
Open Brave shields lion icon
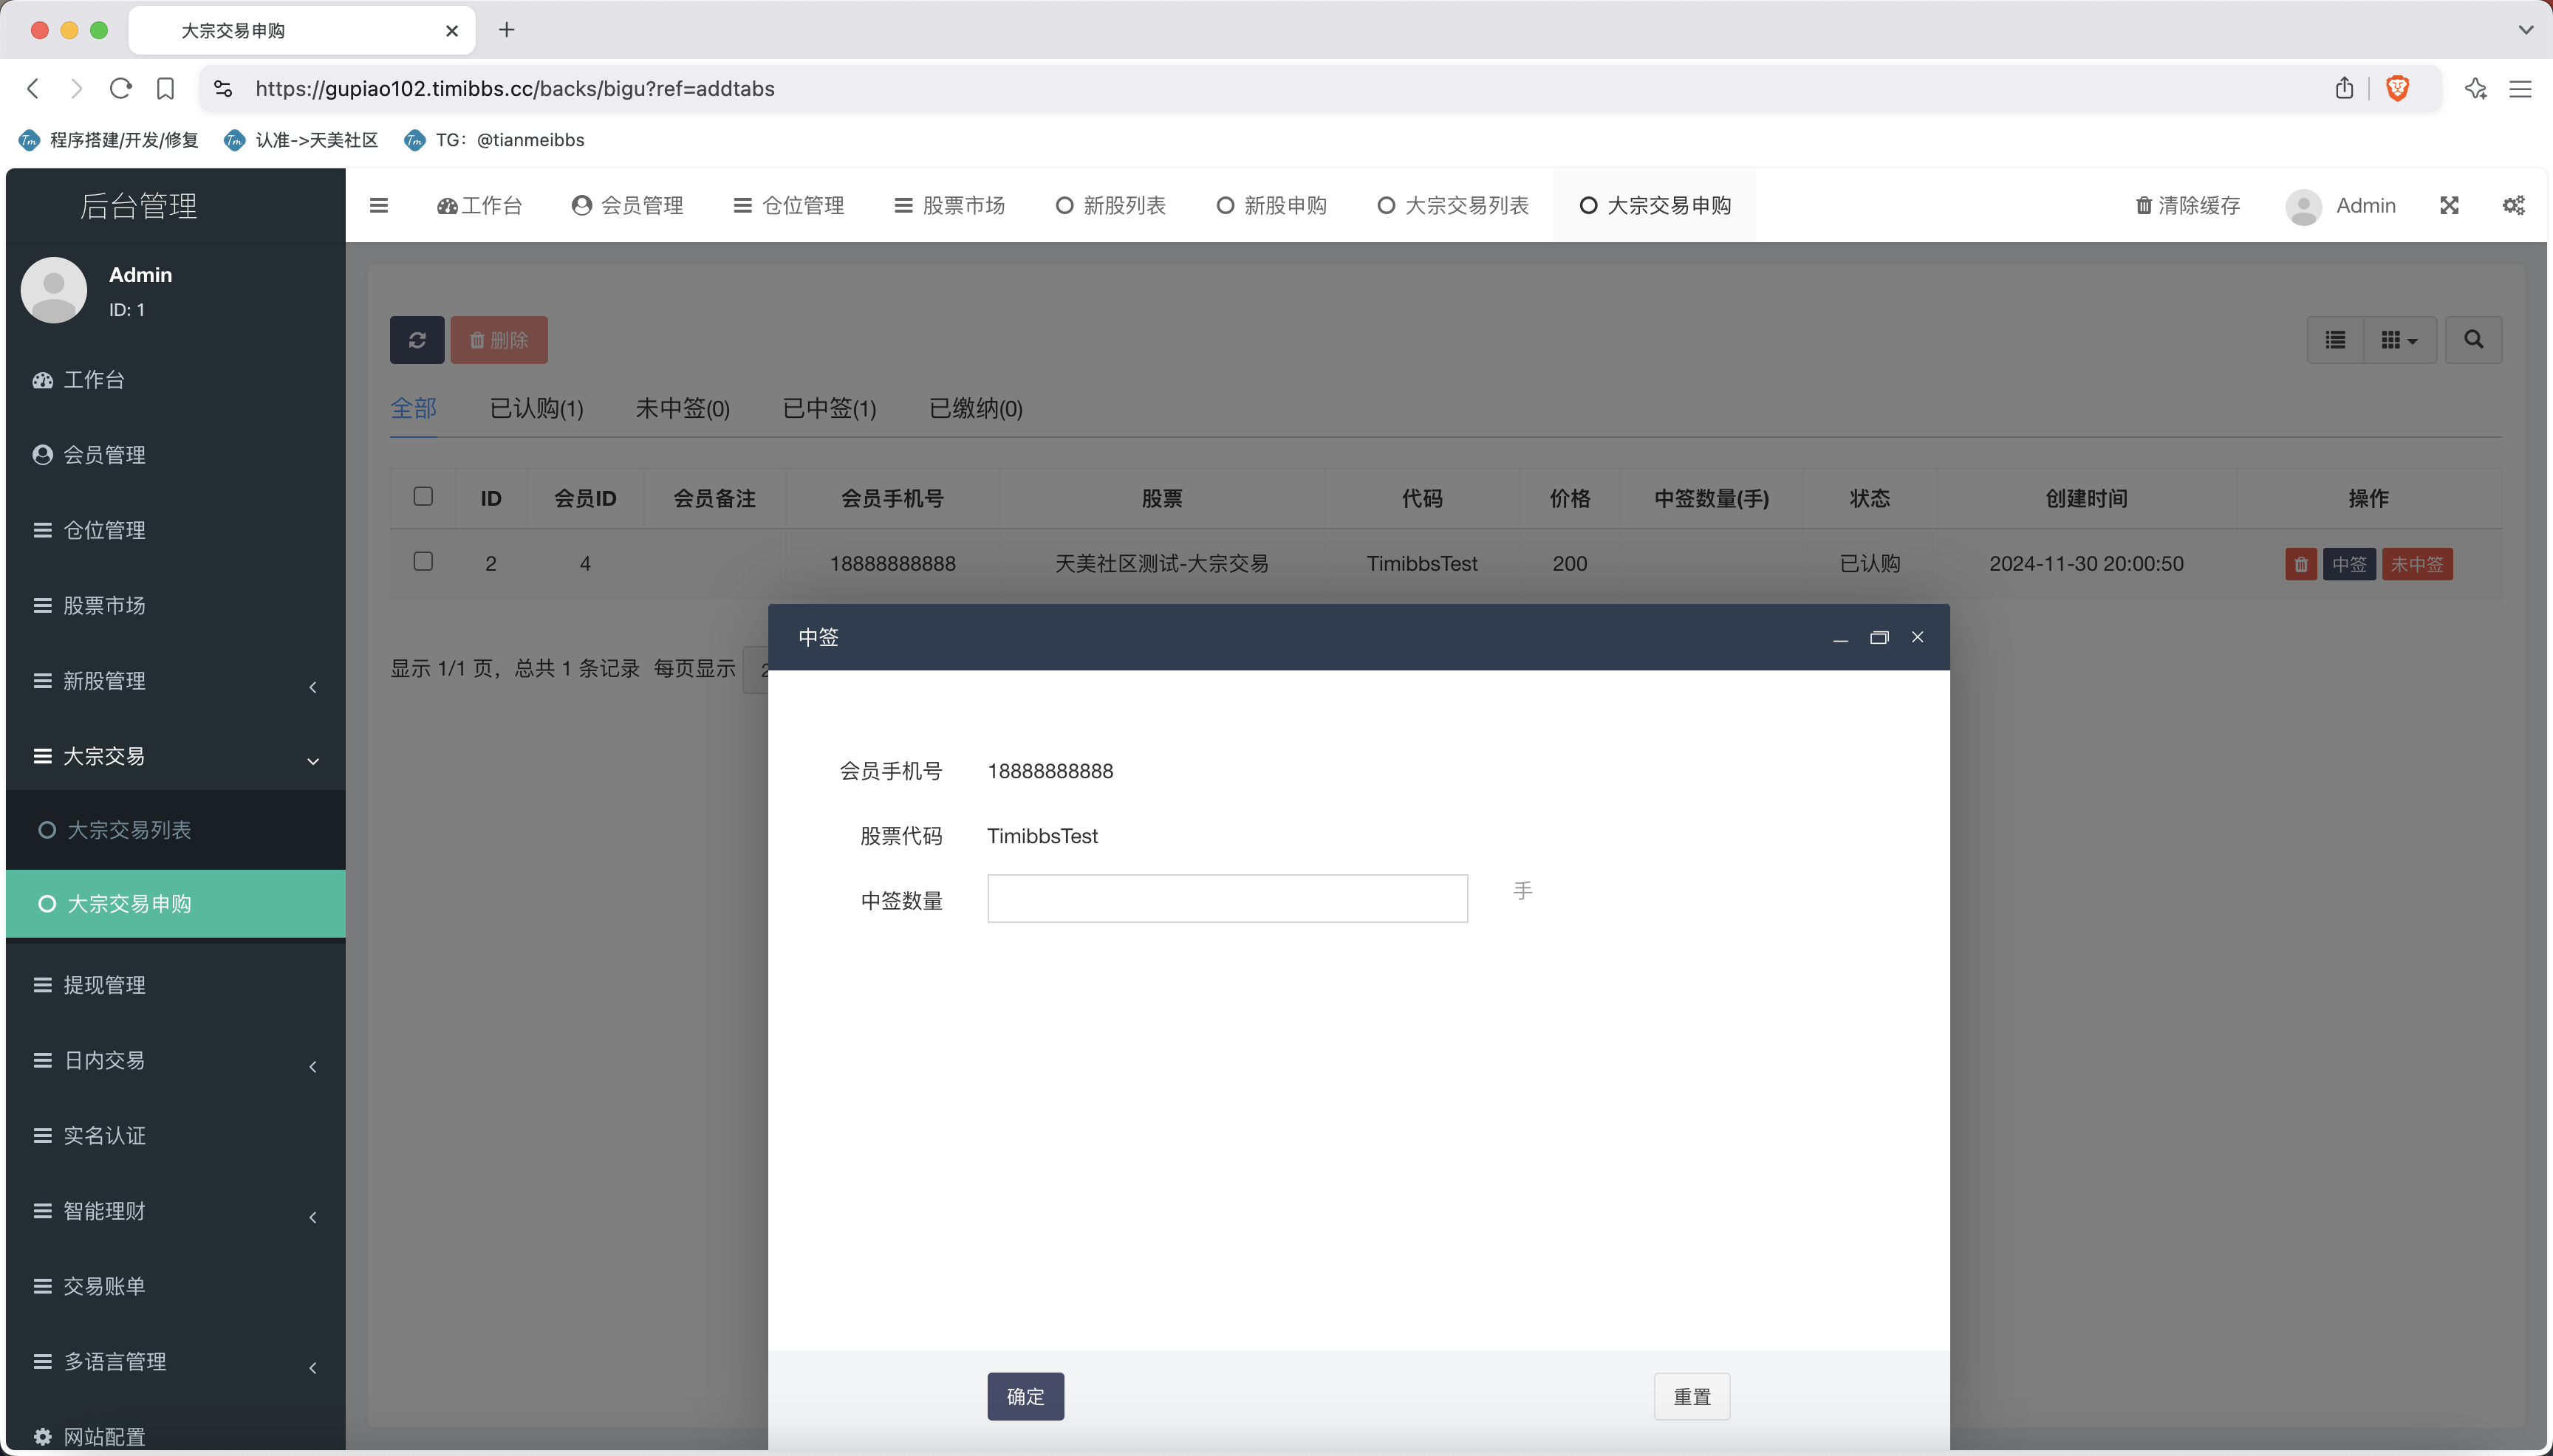(x=2397, y=88)
